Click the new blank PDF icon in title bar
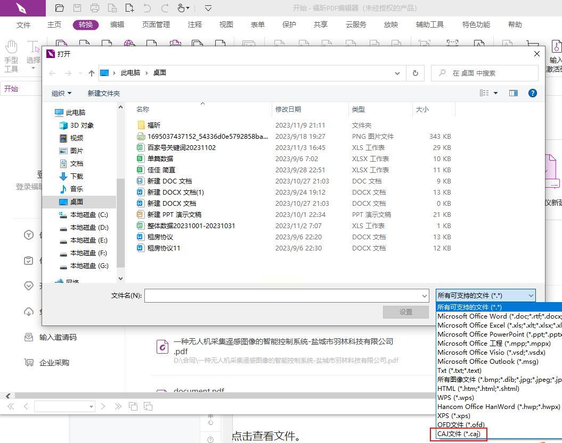 coord(129,8)
